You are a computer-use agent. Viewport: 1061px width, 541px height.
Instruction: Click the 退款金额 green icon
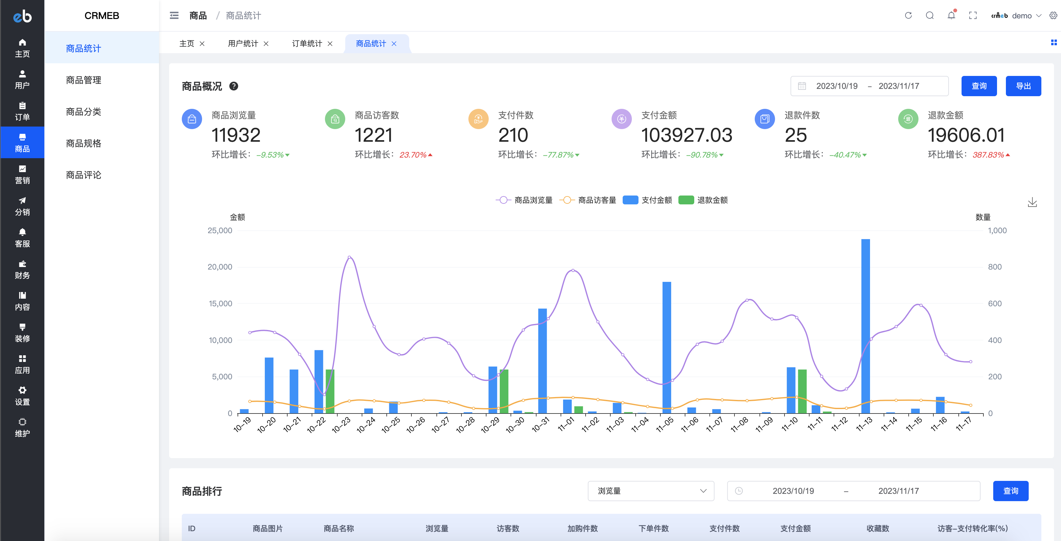click(908, 119)
